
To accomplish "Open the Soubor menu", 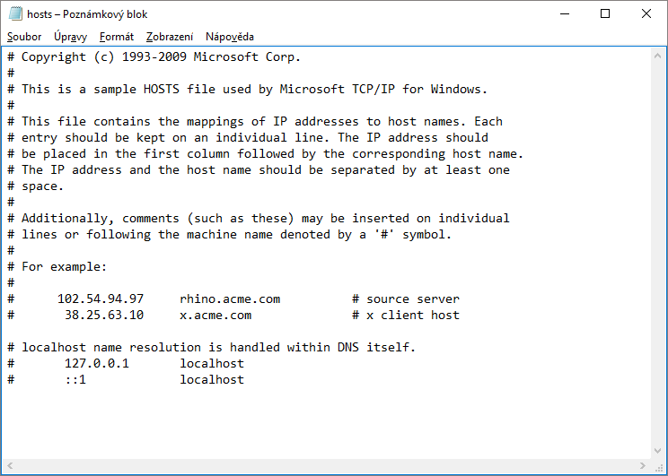I will [x=24, y=37].
